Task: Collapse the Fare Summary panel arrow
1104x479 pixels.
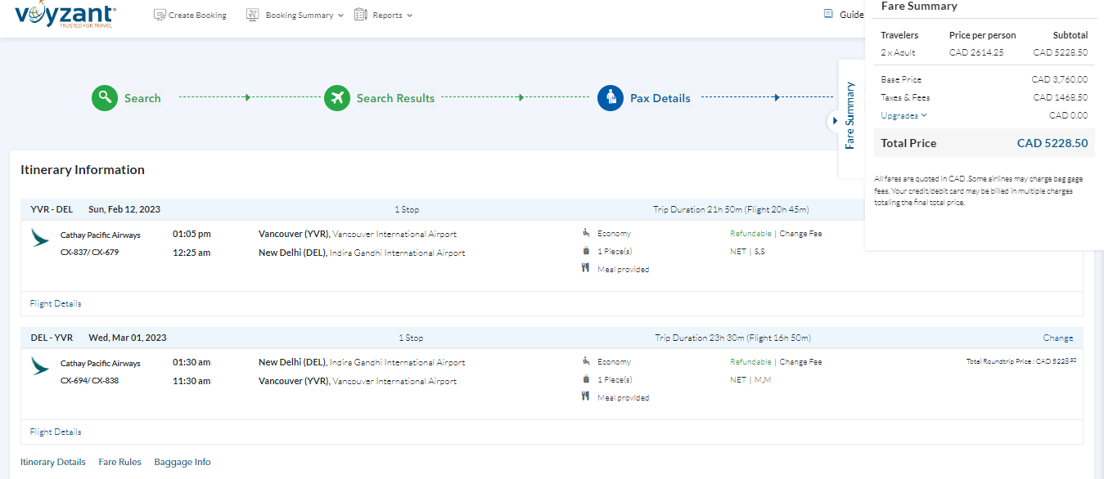Action: 834,121
